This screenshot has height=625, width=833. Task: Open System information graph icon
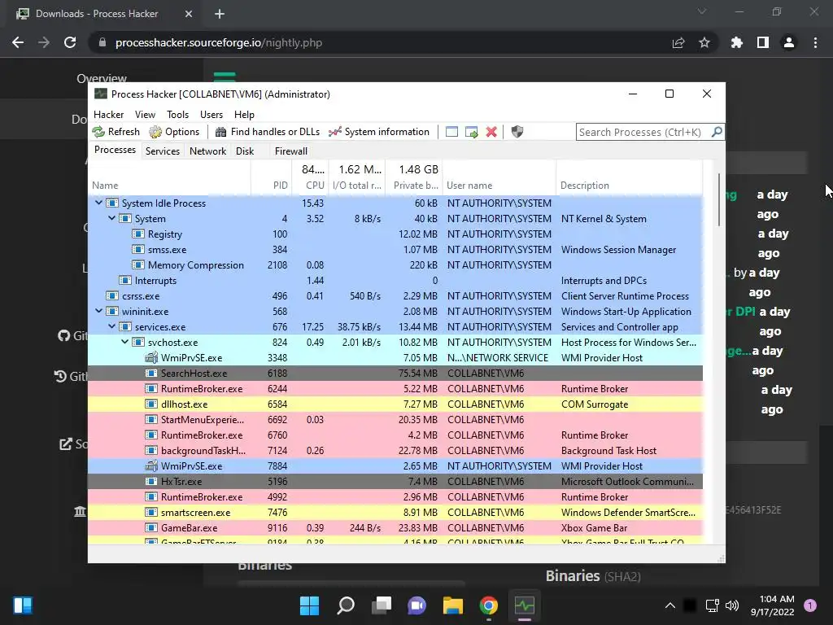click(x=334, y=132)
